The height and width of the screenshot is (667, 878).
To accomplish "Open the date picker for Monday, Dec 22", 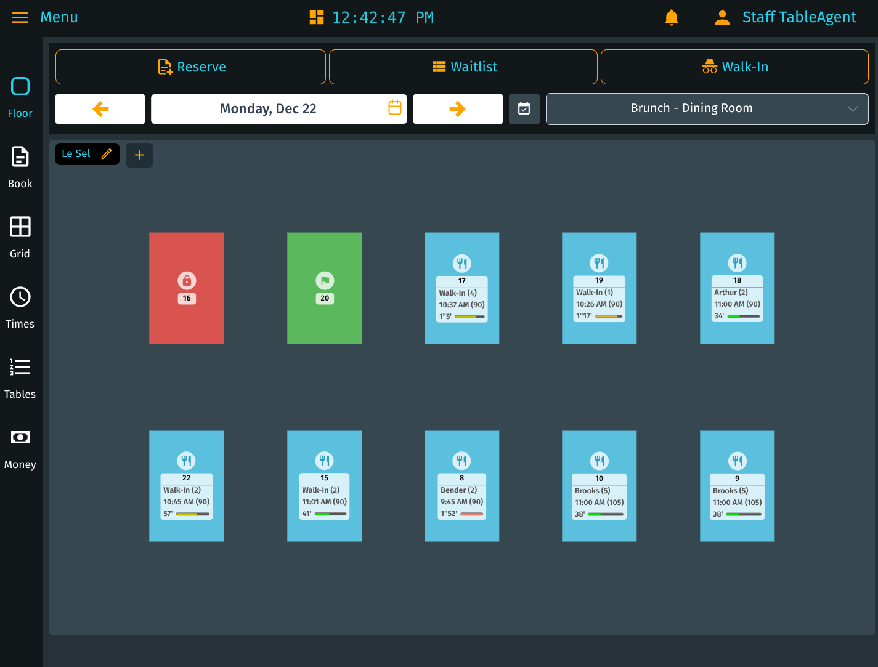I will (x=394, y=108).
